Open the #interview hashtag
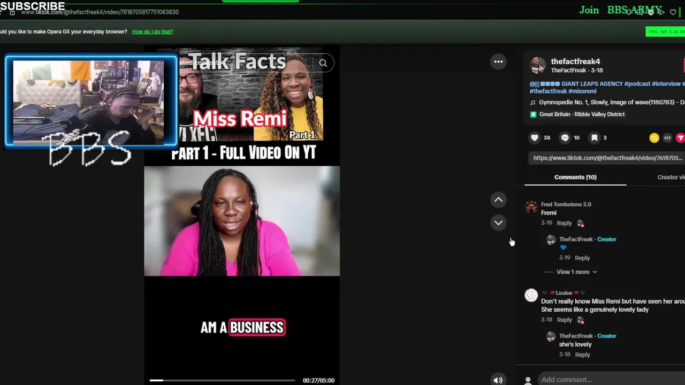Viewport: 685px width, 385px height. pos(666,84)
